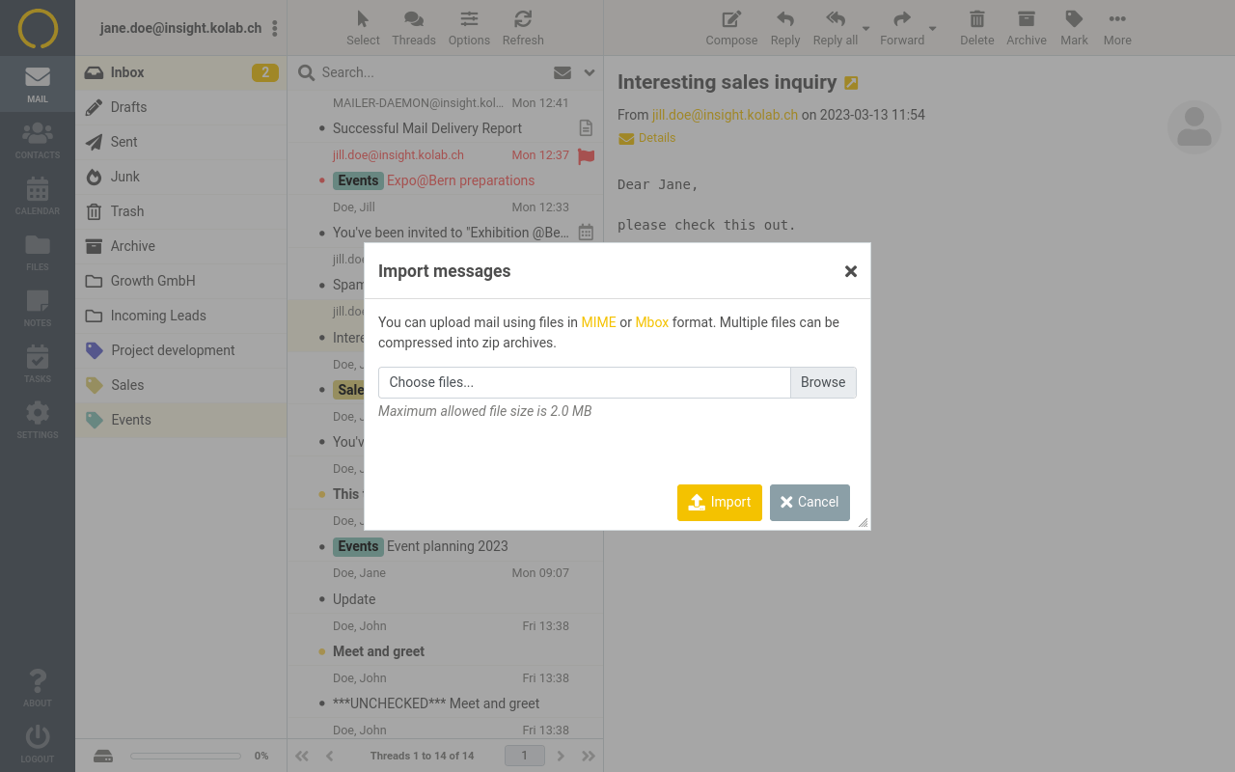The image size is (1235, 772).
Task: Open message in new window icon
Action: 851,83
